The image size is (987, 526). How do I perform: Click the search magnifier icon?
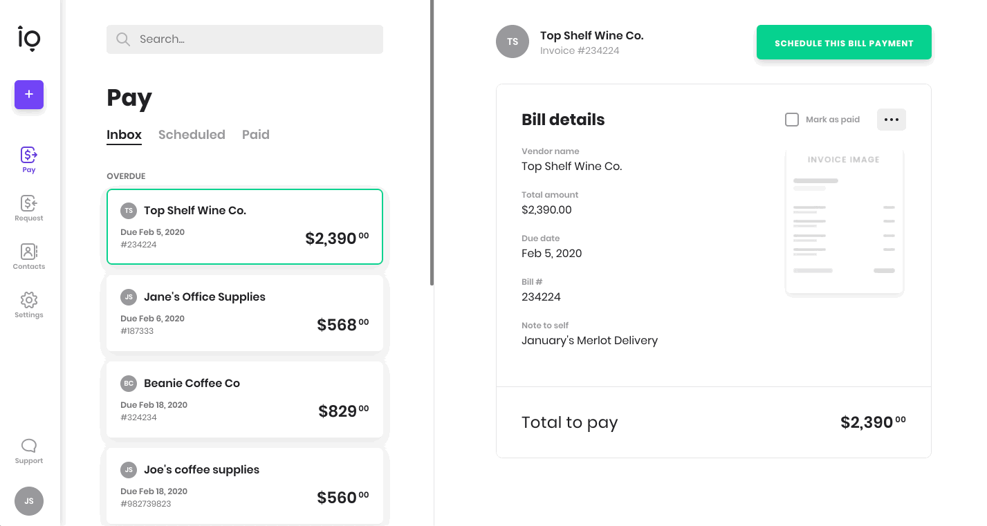123,39
